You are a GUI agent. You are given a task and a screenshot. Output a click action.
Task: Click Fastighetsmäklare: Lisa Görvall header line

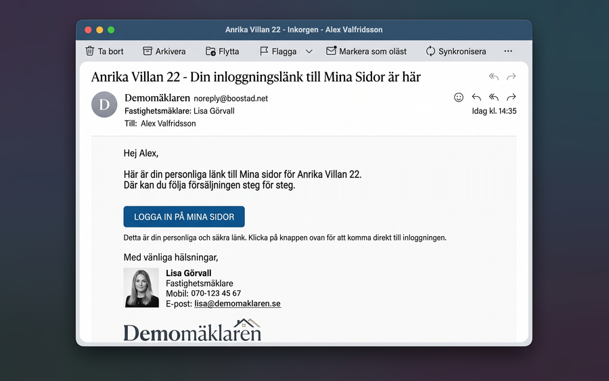(179, 111)
